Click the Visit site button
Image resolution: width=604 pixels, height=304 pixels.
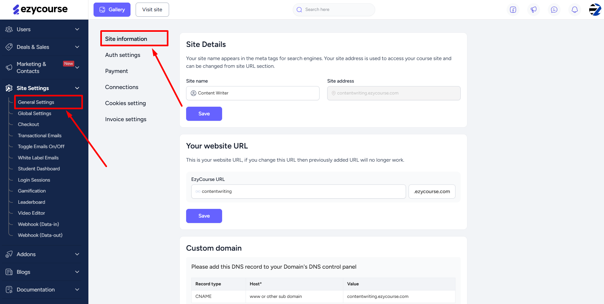152,10
